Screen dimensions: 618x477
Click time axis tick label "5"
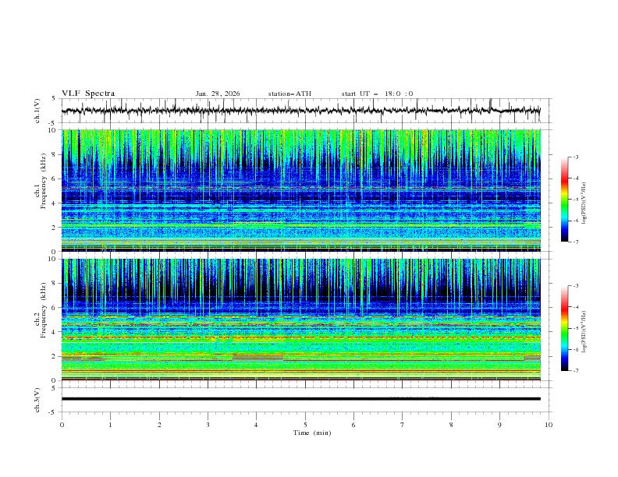[x=305, y=425]
